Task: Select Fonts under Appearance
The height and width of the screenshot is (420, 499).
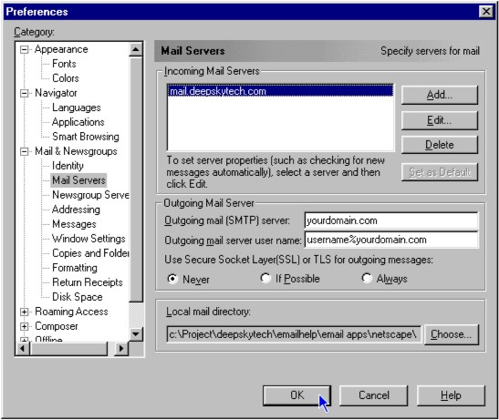Action: click(x=64, y=64)
